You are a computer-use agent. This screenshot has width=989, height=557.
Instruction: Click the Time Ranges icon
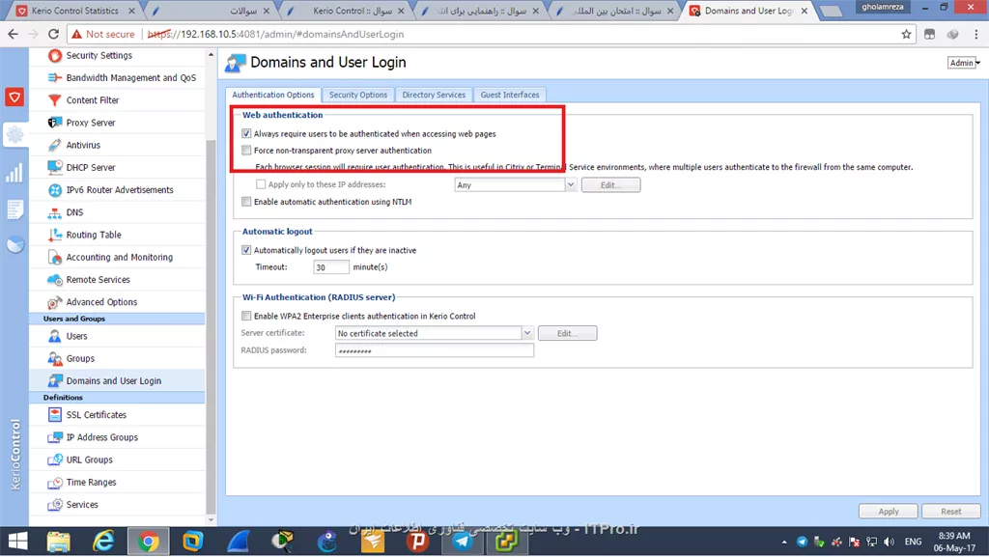click(55, 483)
